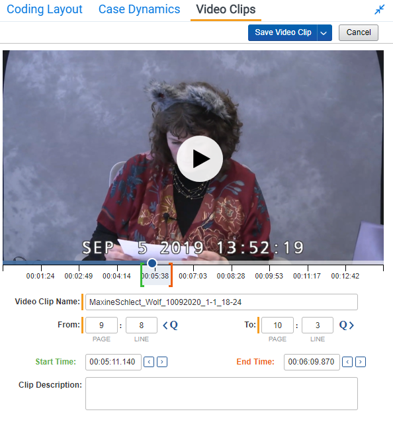Click the 00:11:17 timeline tick
The image size is (393, 430).
point(307,276)
